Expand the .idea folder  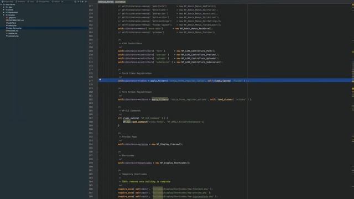tap(4, 7)
